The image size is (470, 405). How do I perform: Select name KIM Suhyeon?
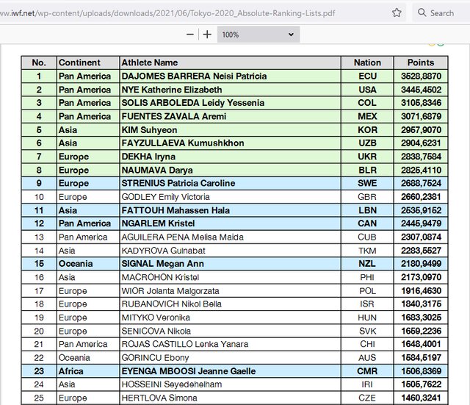click(149, 130)
